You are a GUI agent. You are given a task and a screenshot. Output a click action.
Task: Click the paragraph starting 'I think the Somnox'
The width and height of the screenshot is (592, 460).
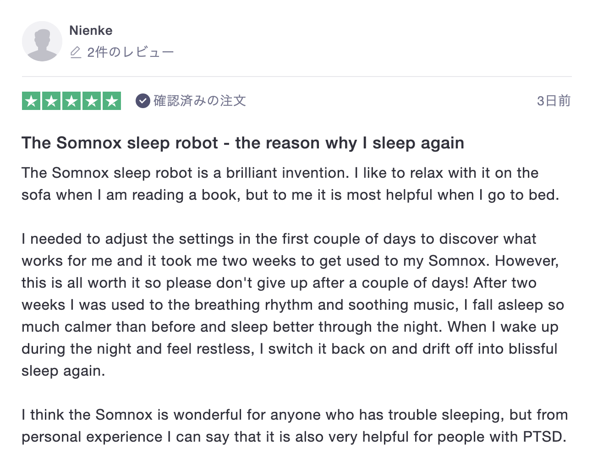(294, 426)
